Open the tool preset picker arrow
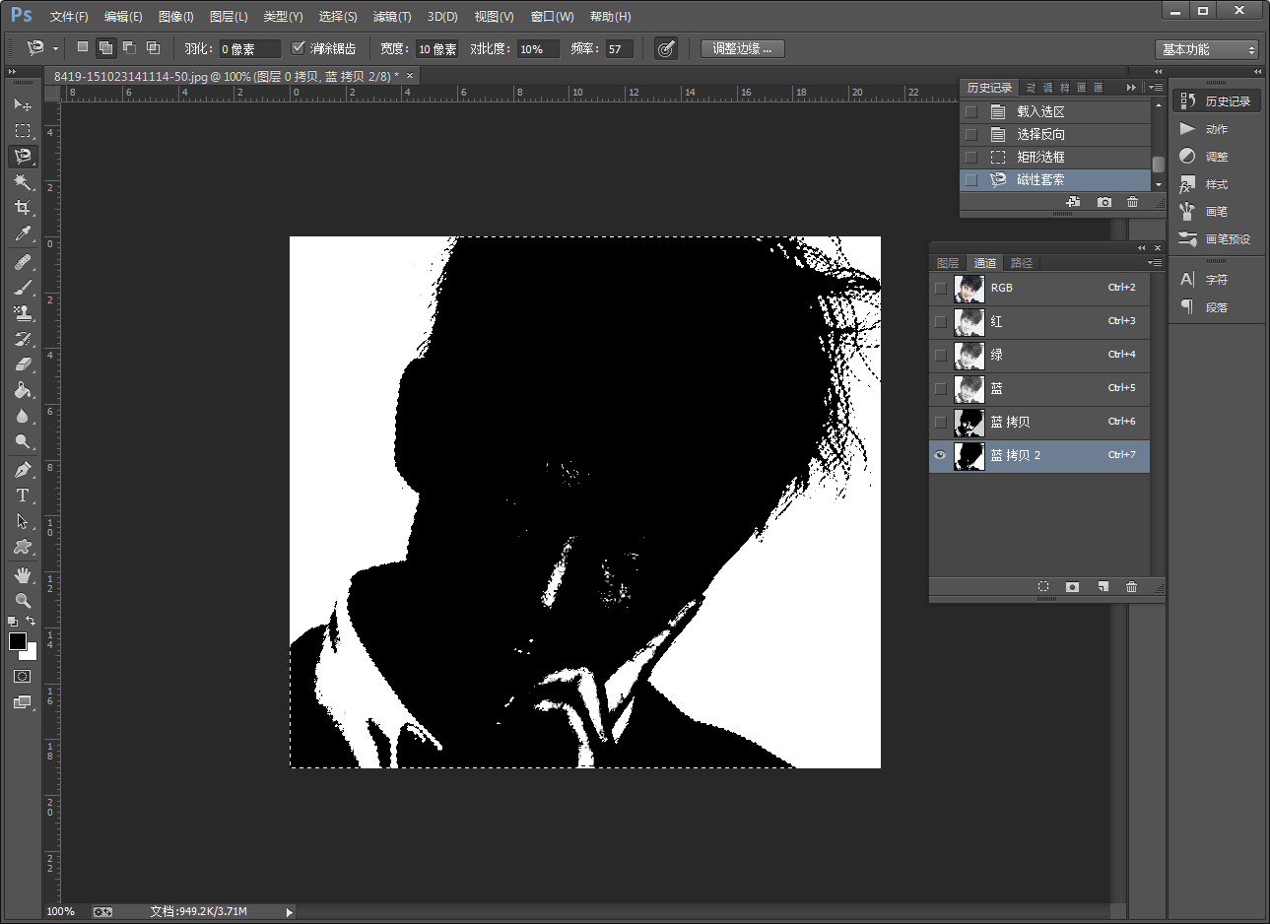The image size is (1270, 924). click(55, 48)
